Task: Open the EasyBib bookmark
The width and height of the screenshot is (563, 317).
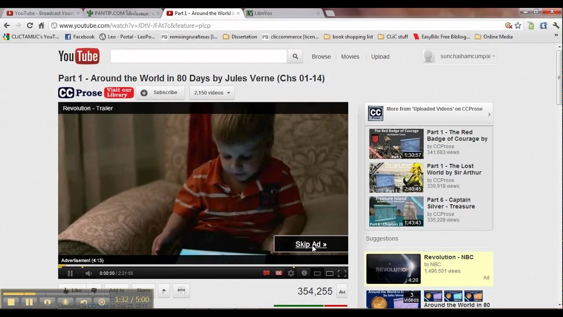Action: point(441,37)
